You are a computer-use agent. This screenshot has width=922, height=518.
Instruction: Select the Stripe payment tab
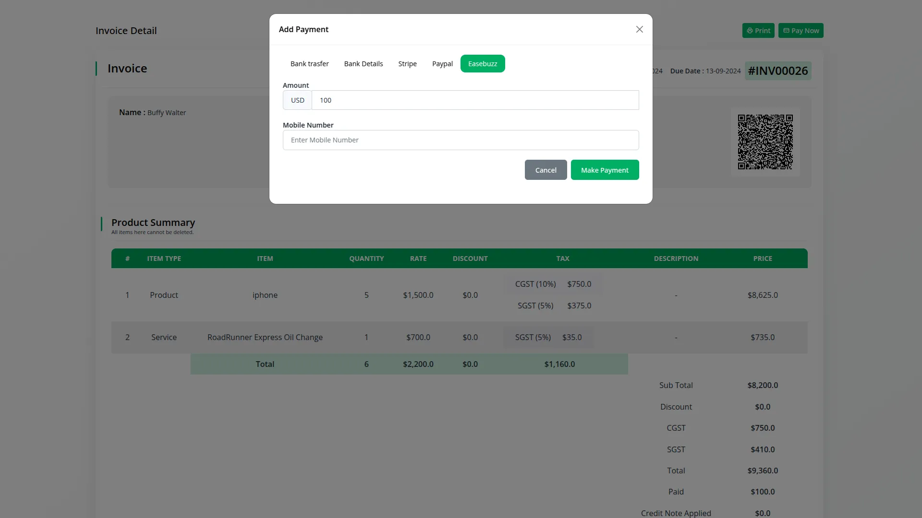tap(407, 64)
